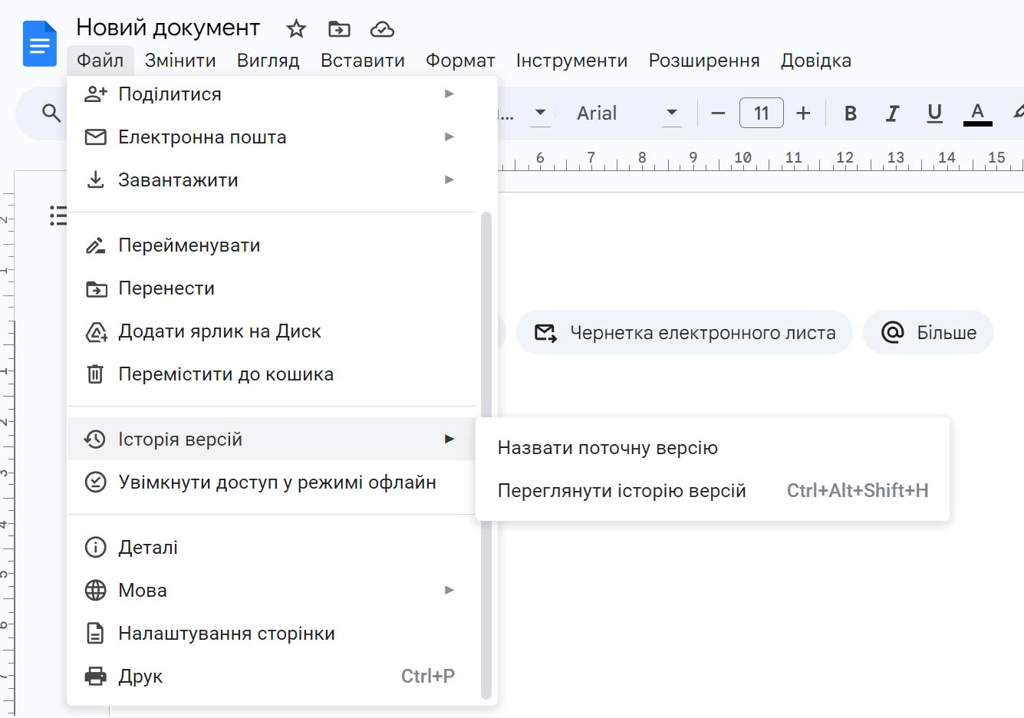The width and height of the screenshot is (1024, 718).
Task: Apply bold formatting with the B icon
Action: tap(850, 114)
